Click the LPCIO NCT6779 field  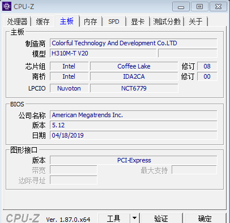[134, 88]
